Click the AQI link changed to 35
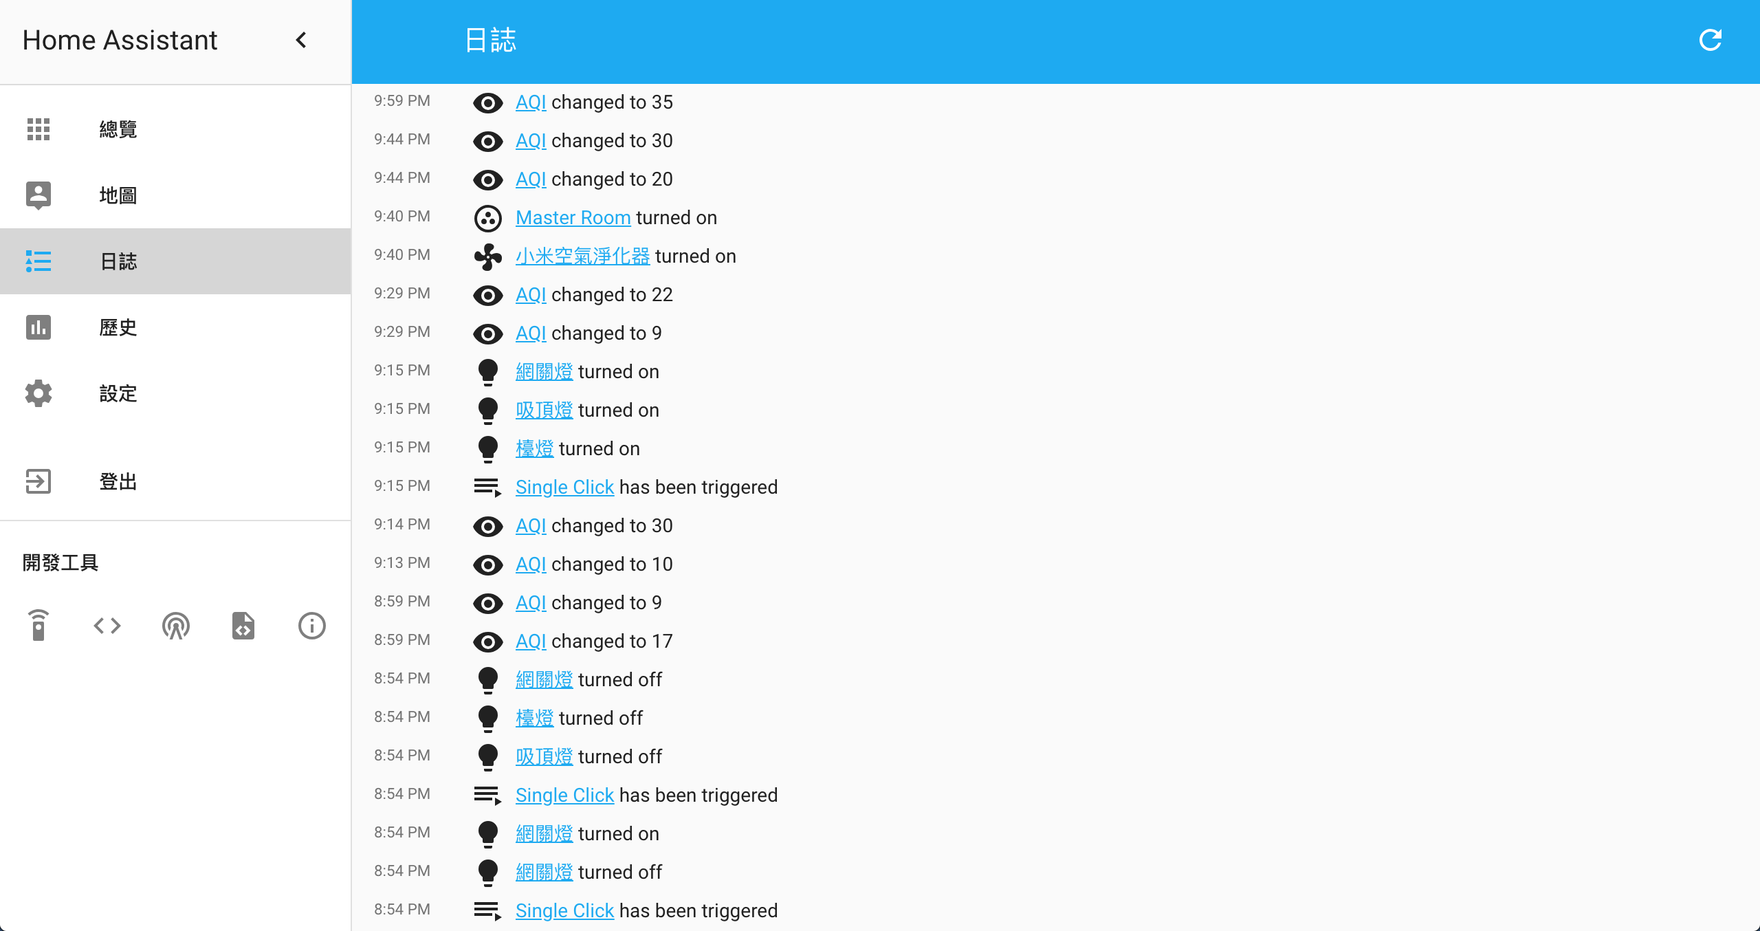The image size is (1760, 931). [x=531, y=102]
